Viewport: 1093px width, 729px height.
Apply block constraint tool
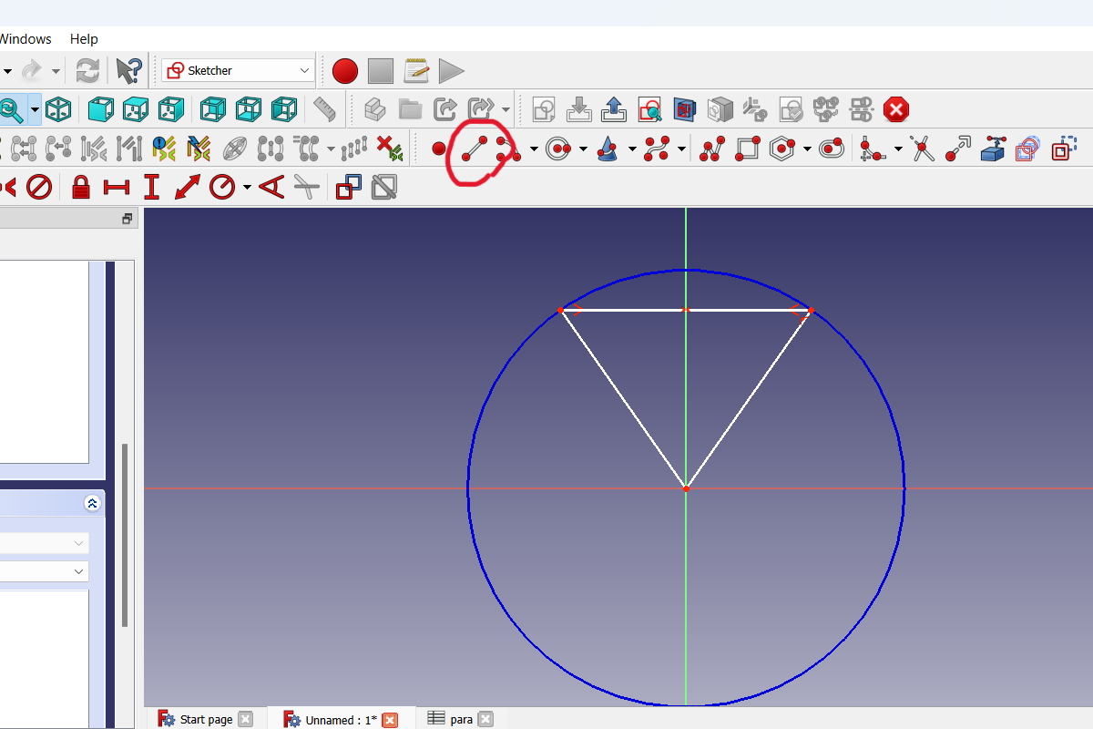(x=38, y=188)
